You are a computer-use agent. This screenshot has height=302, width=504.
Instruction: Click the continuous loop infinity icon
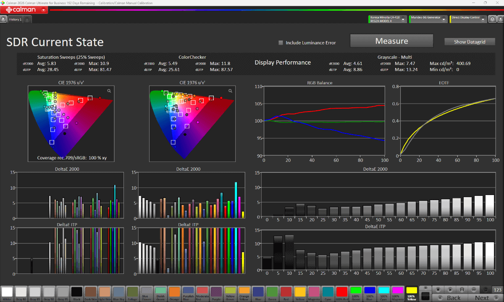(474, 289)
